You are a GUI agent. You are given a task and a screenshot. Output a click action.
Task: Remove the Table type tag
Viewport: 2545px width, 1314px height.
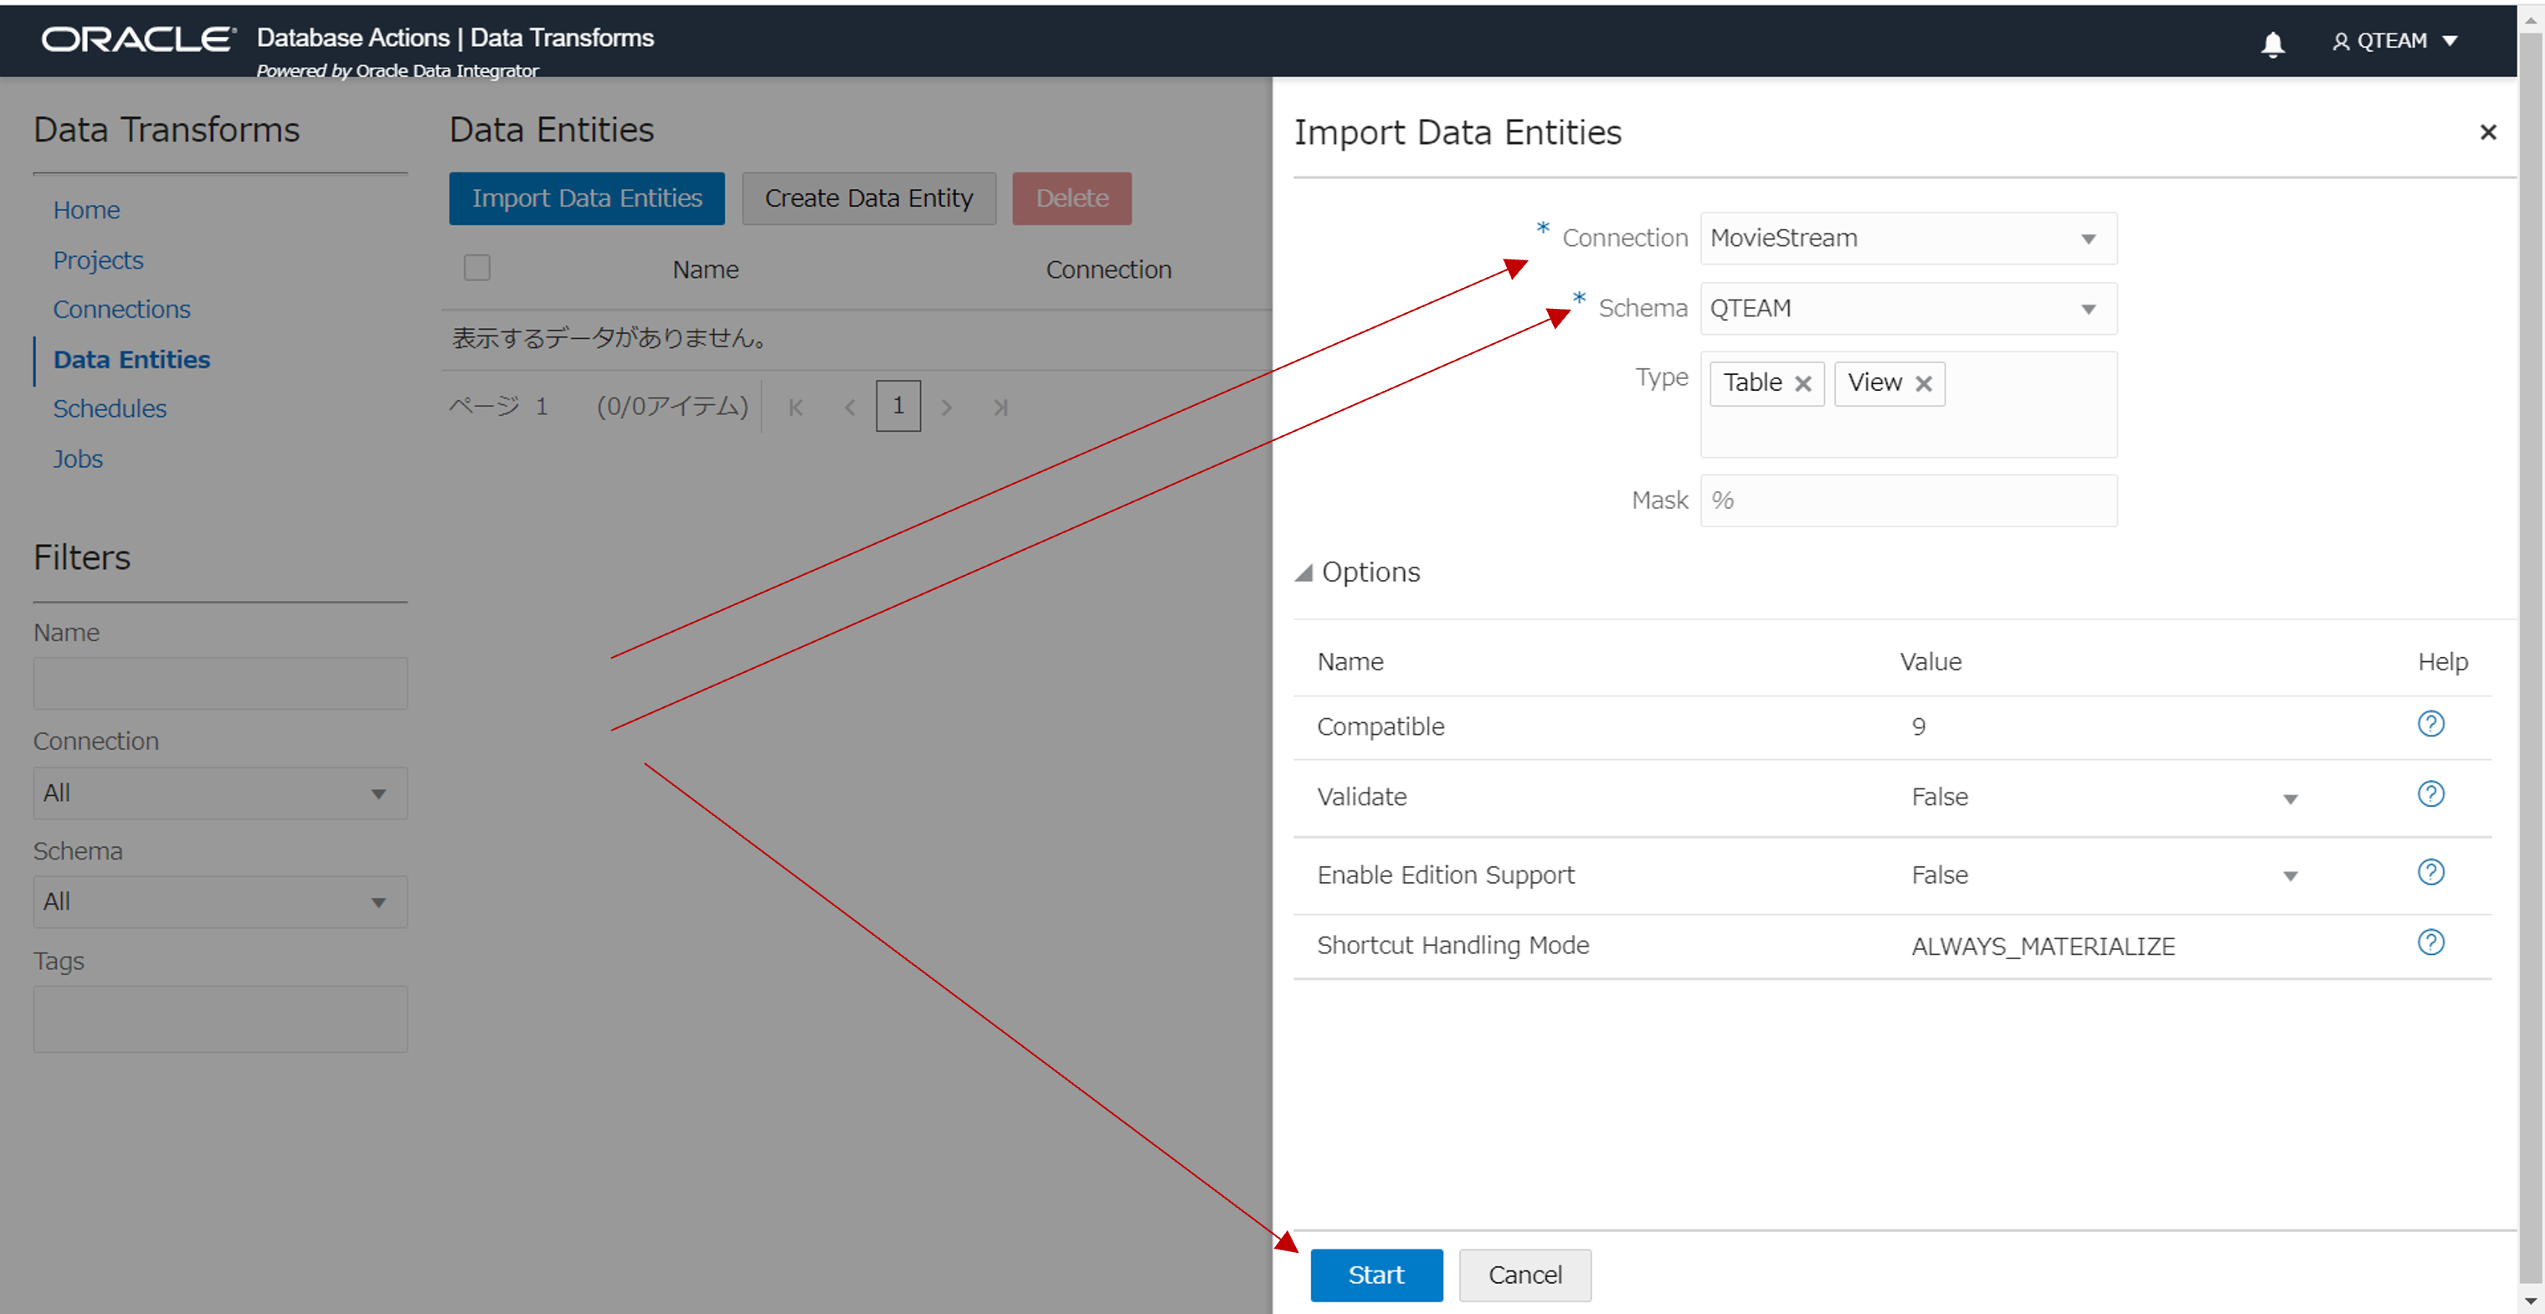pyautogui.click(x=1803, y=384)
